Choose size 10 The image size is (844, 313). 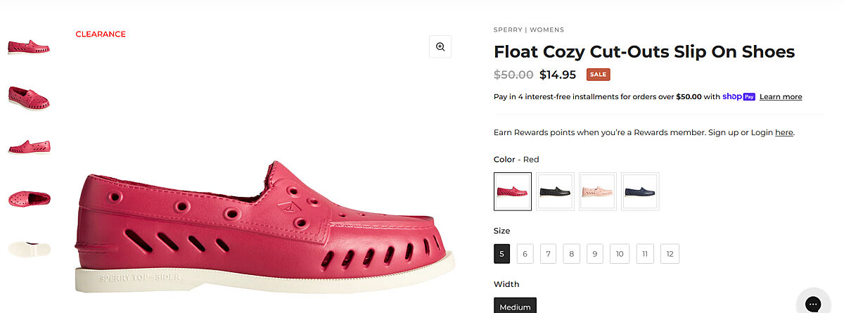(619, 254)
